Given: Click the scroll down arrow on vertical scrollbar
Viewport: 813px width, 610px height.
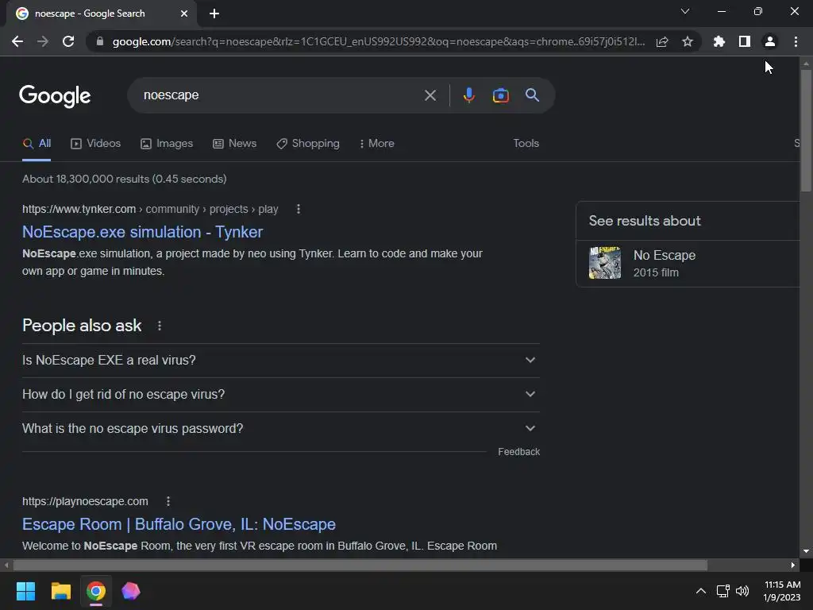Looking at the screenshot, I should pos(806,551).
